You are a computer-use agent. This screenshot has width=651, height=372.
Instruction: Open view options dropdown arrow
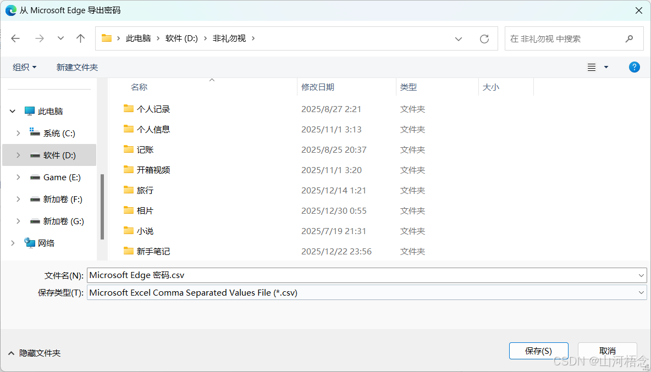coord(606,67)
